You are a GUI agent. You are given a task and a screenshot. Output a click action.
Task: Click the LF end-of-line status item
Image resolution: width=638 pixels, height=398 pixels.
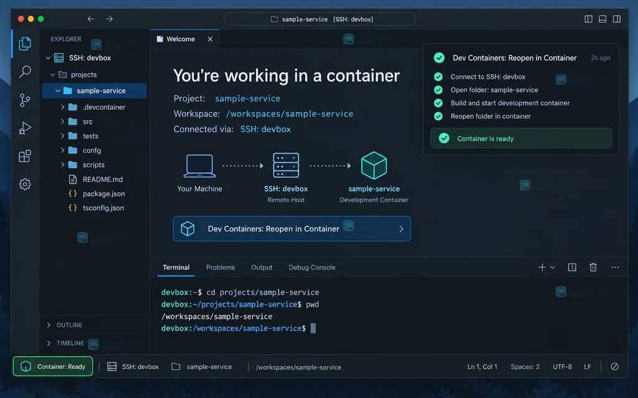pyautogui.click(x=587, y=367)
